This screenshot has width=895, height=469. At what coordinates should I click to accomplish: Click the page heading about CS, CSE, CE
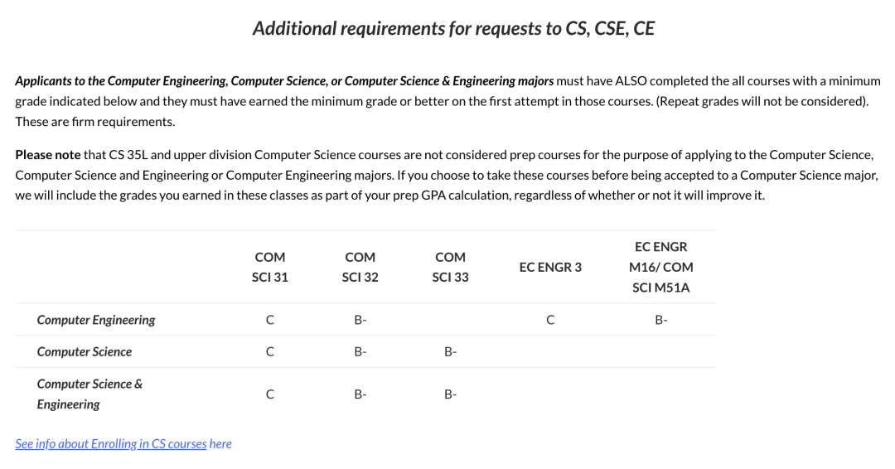453,28
